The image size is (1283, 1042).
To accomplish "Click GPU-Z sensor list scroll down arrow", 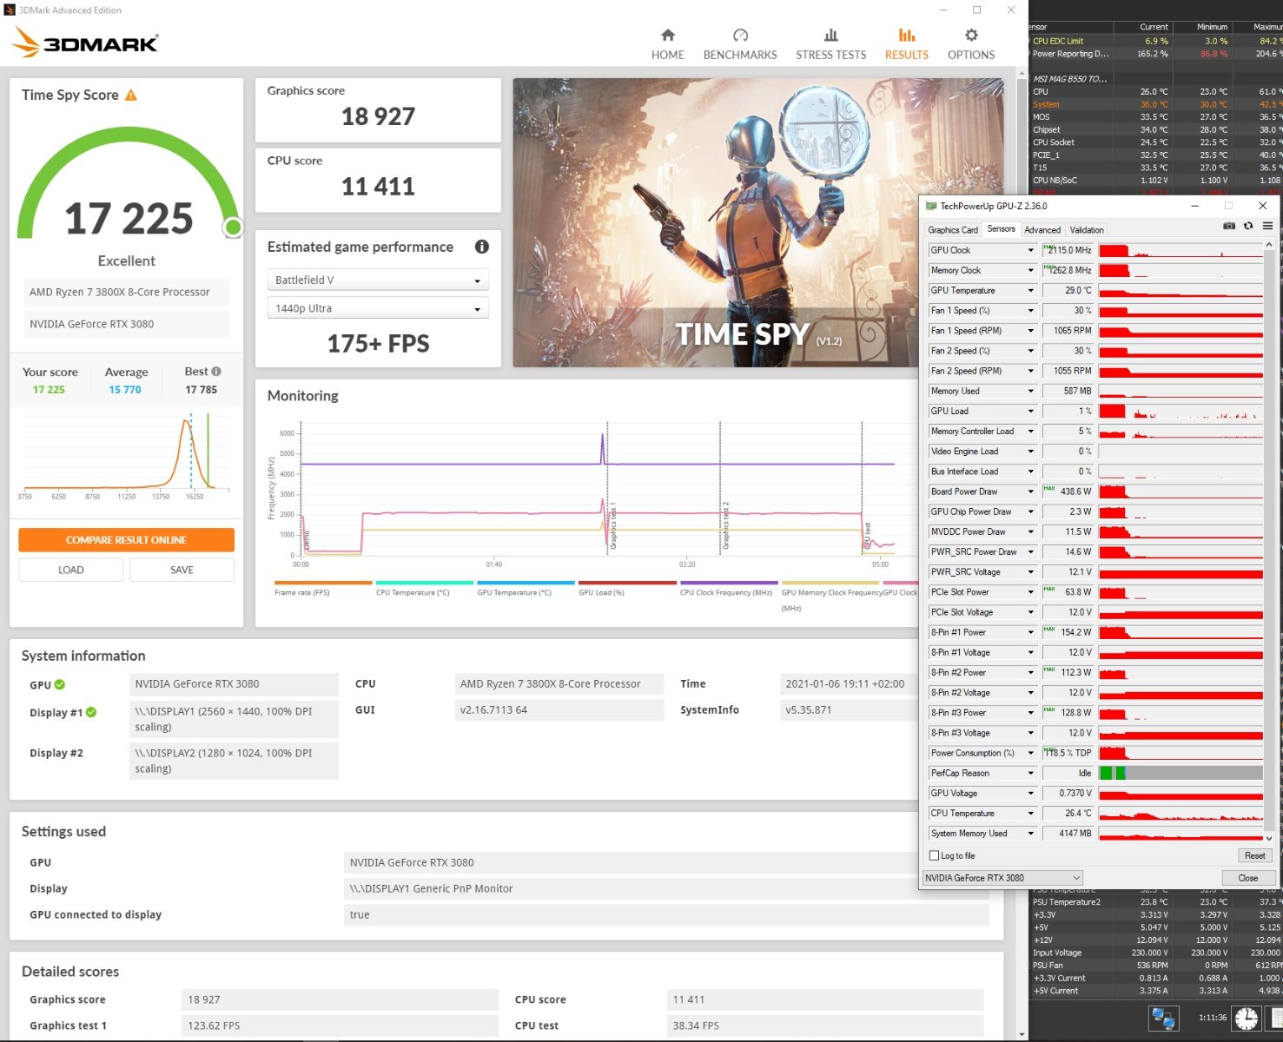I will coord(1269,838).
